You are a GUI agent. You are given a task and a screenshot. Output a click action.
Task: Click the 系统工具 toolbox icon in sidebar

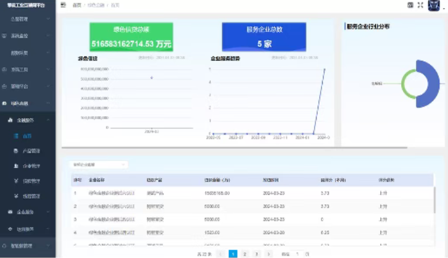pos(4,69)
